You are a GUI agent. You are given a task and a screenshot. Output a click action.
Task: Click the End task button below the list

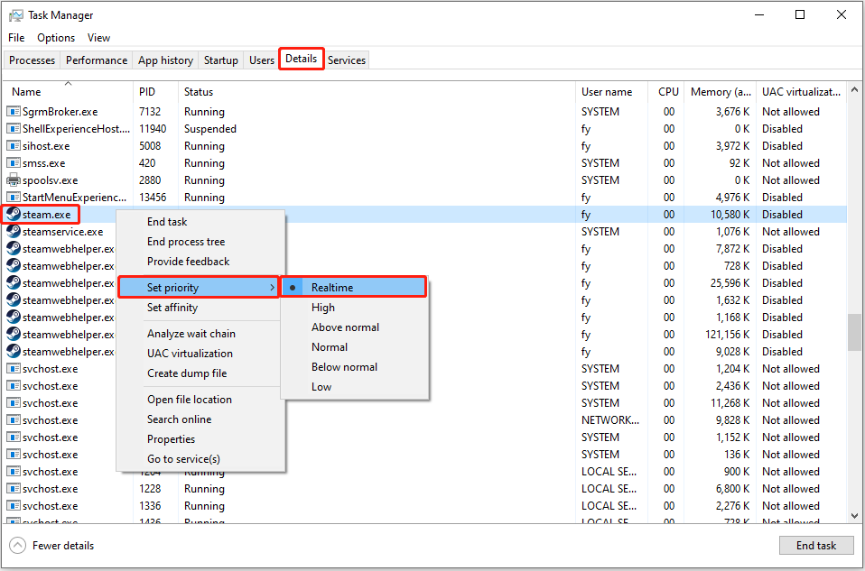click(816, 546)
